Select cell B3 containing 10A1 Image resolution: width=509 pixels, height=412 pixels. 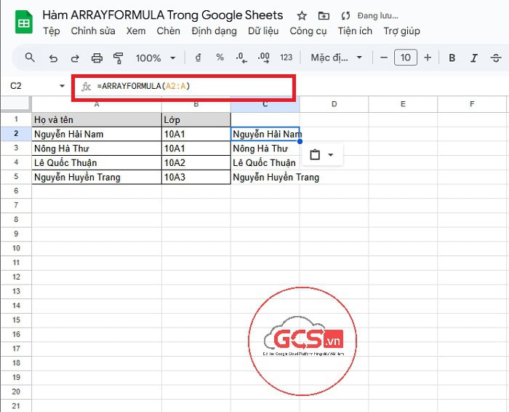pyautogui.click(x=196, y=148)
